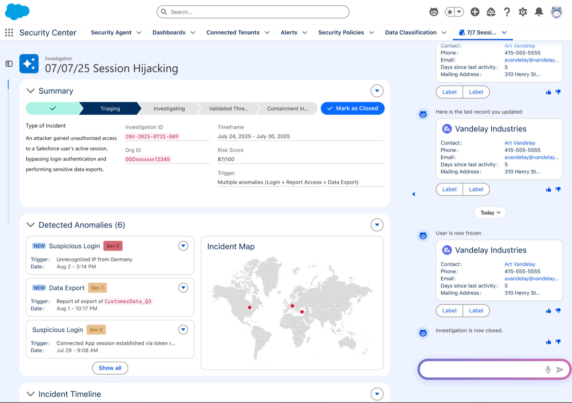Collapse the Summary section
This screenshot has width=572, height=403.
click(30, 91)
